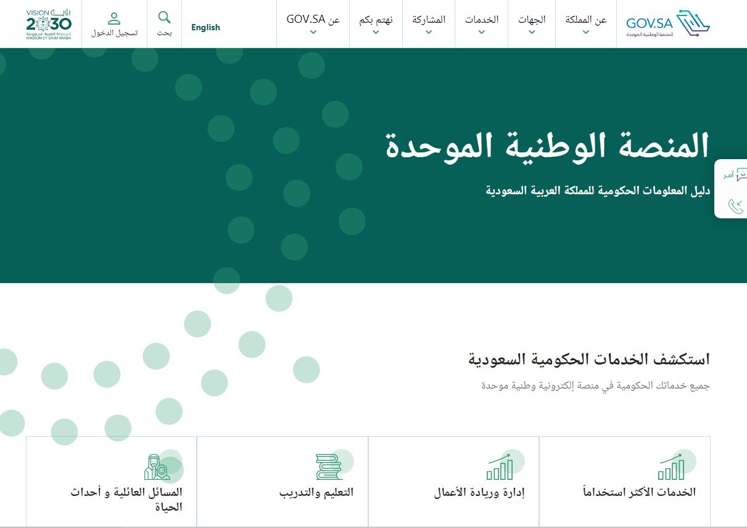The image size is (747, 528).
Task: Click the Vision 2030 logo
Action: [49, 24]
